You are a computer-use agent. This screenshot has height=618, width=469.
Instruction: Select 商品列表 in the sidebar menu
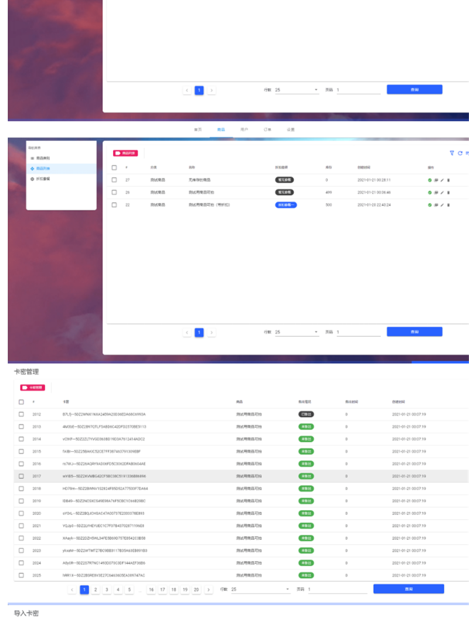tap(43, 169)
